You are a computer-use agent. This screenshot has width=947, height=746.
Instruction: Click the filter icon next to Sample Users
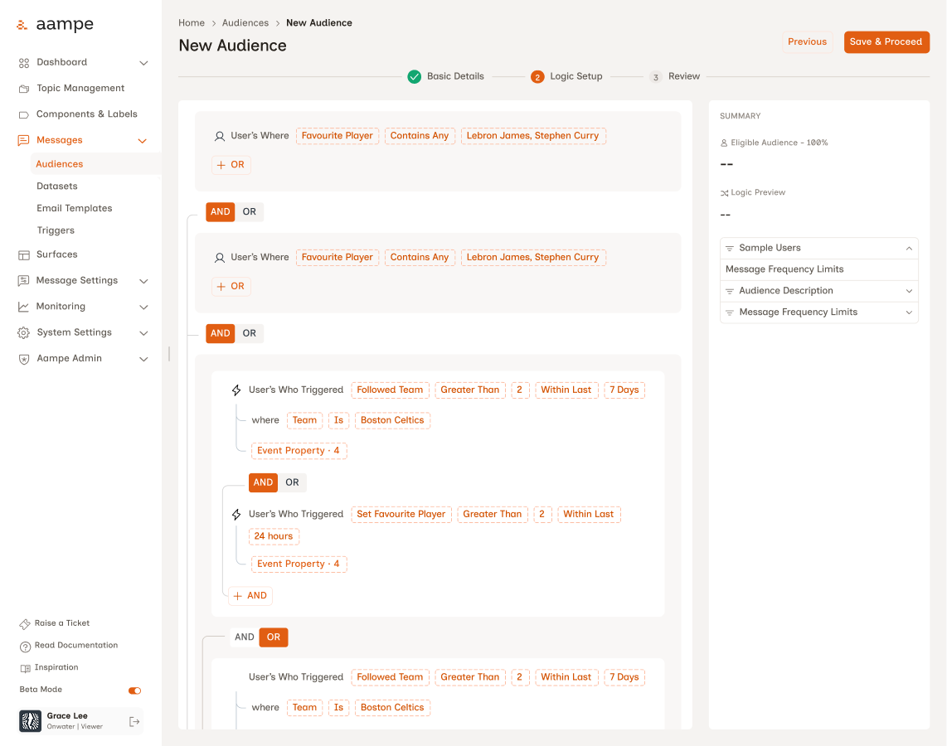coord(731,248)
